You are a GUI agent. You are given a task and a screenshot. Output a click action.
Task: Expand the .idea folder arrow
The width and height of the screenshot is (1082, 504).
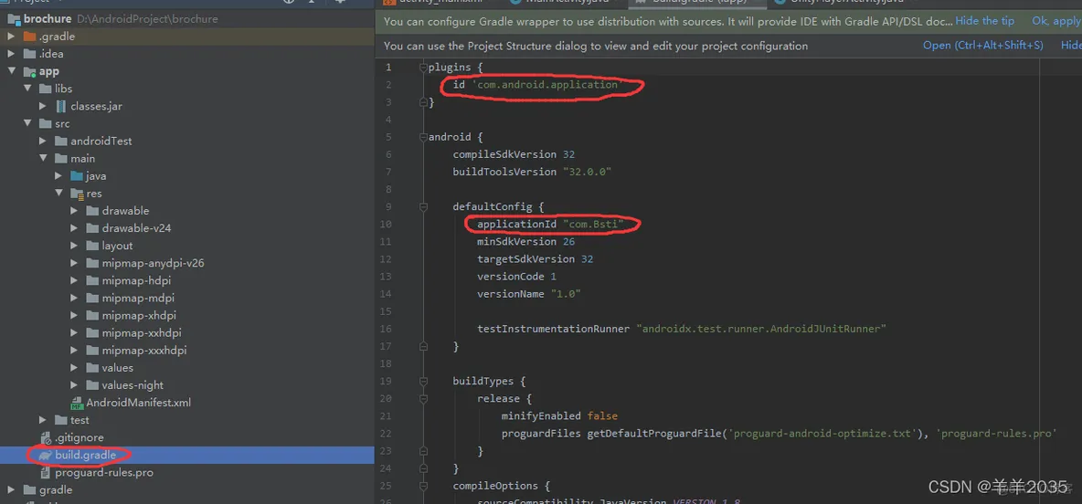[11, 54]
